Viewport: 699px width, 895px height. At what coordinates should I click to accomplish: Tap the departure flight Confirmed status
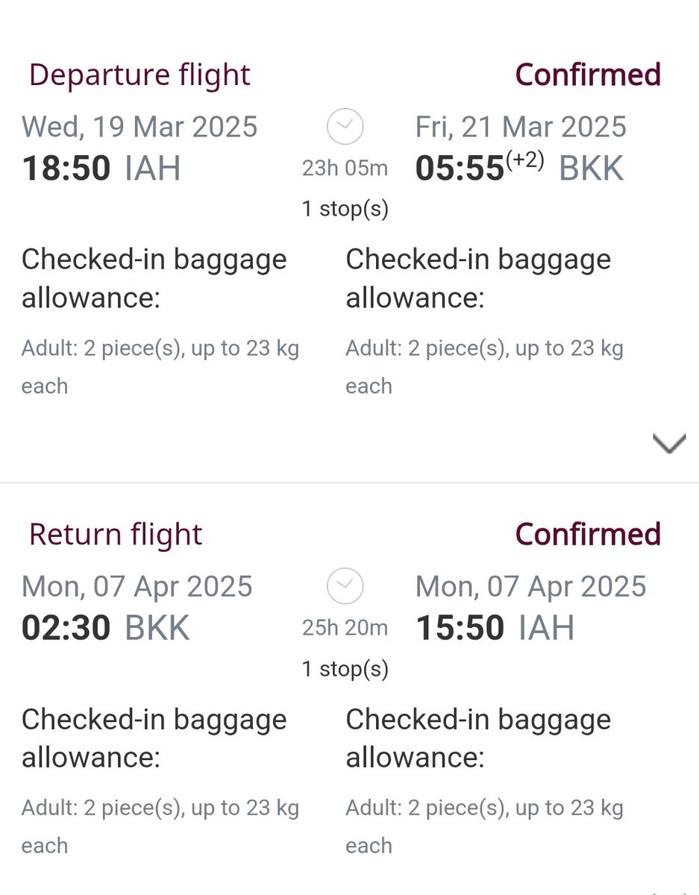click(x=588, y=75)
